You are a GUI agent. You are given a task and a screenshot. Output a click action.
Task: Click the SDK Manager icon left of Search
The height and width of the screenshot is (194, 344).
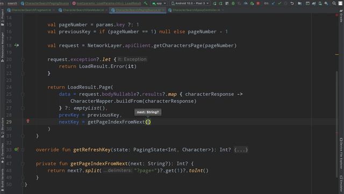click(326, 3)
